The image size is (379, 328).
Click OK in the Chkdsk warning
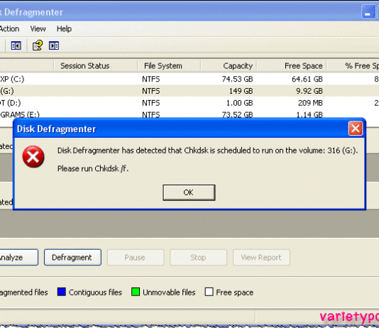[x=189, y=192]
